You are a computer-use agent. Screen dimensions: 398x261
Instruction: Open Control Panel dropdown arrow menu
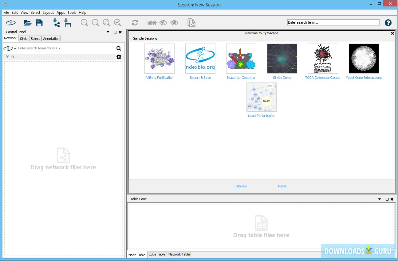pyautogui.click(x=108, y=32)
